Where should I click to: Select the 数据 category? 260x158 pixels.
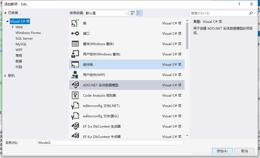[x=19, y=61]
